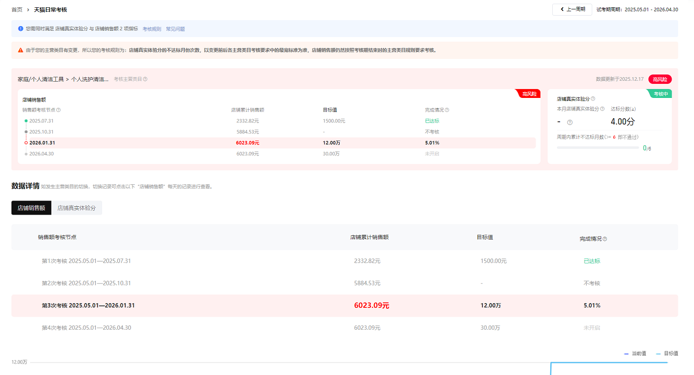Click 未开启 status in the details table

[x=592, y=328]
